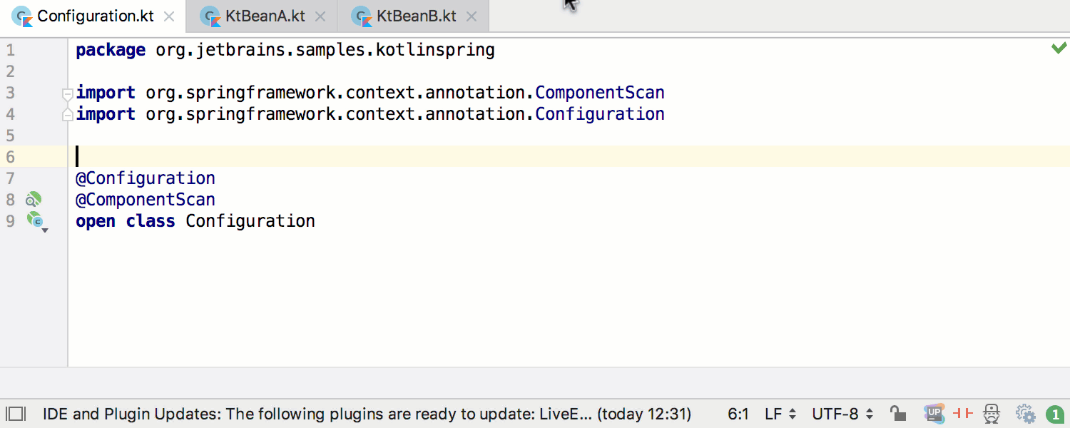This screenshot has width=1070, height=428.
Task: Open the UTF-8 encoding dropdown
Action: pyautogui.click(x=842, y=414)
